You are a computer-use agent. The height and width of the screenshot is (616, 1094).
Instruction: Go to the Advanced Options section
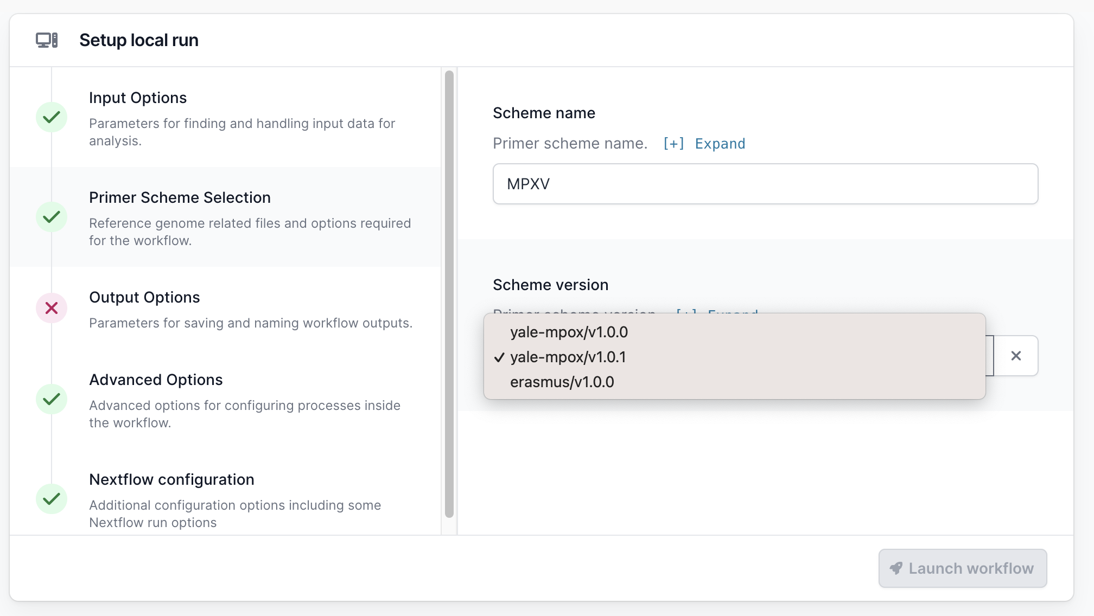coord(156,380)
